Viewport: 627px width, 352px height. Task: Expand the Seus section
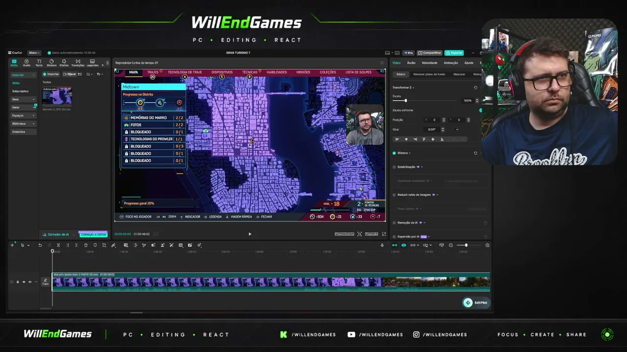(24, 99)
